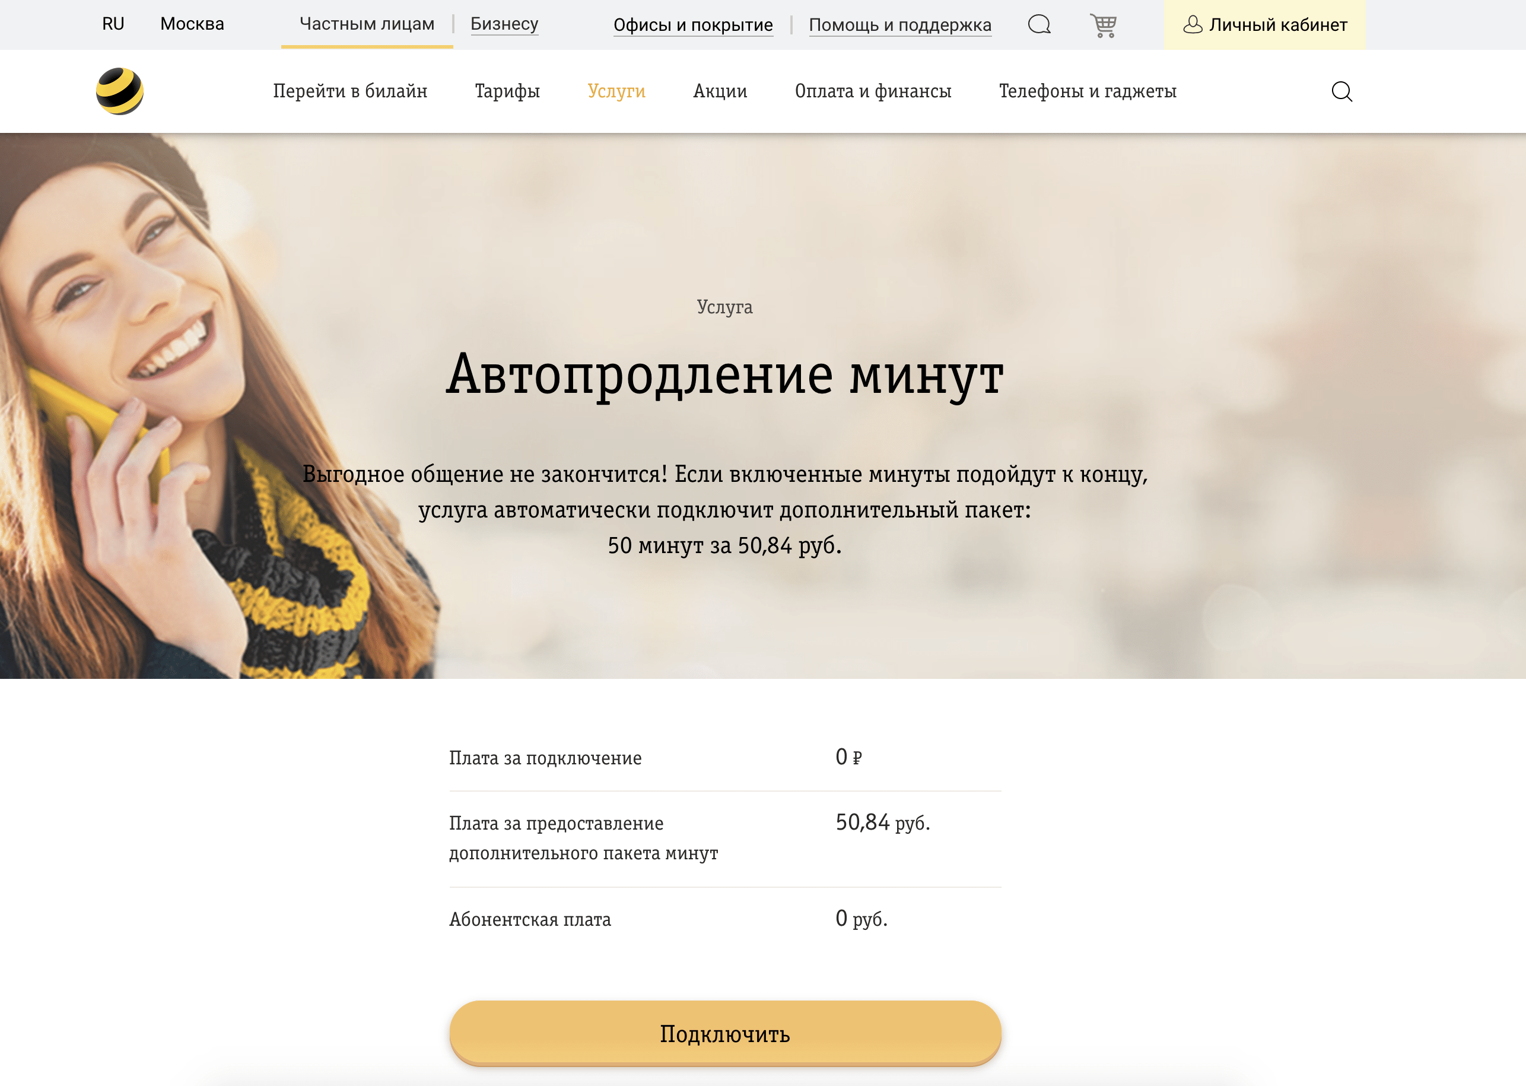1526x1086 pixels.
Task: Open the chat support icon
Action: pos(1039,24)
